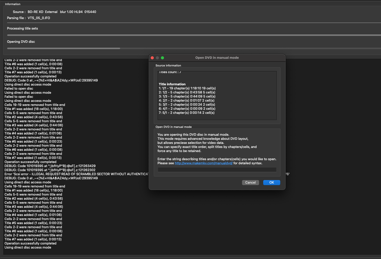381x259 pixels.
Task: Click the OK button in the dialog
Action: pos(271,183)
